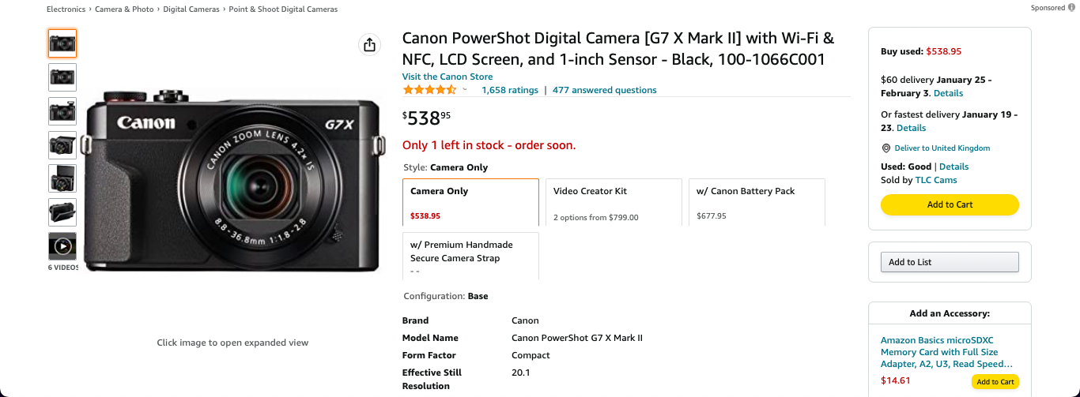Select the Premium Handmade Secure Camera Strap option
The width and height of the screenshot is (1080, 397).
pos(471,256)
